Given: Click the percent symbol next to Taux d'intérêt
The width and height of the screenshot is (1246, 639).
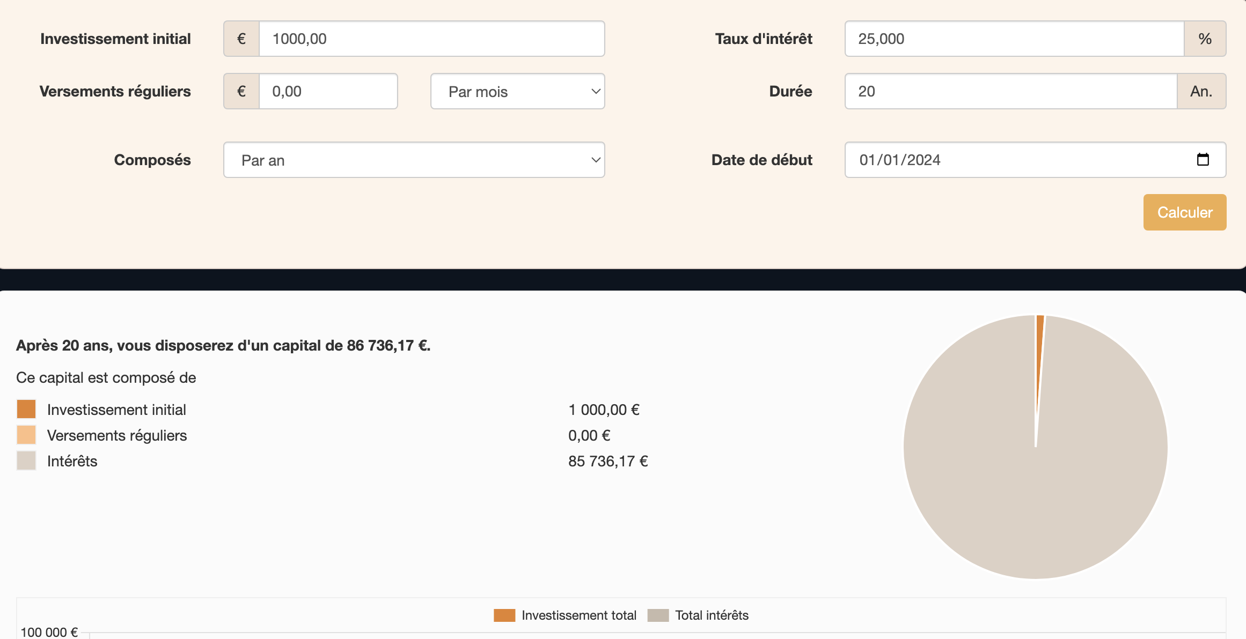Looking at the screenshot, I should tap(1205, 39).
